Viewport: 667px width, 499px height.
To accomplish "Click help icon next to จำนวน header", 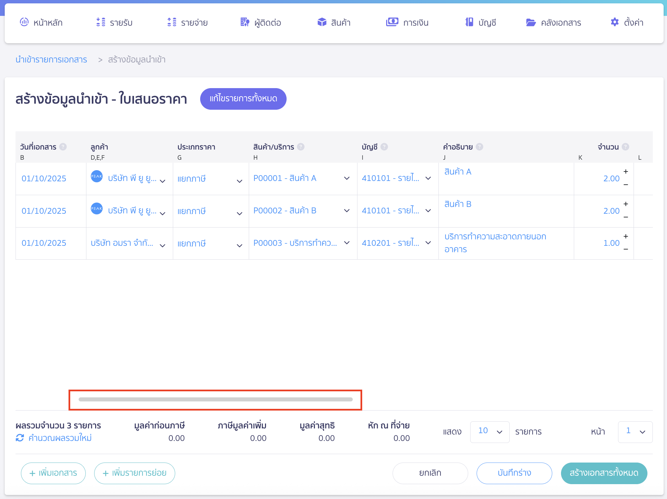I will (x=625, y=147).
